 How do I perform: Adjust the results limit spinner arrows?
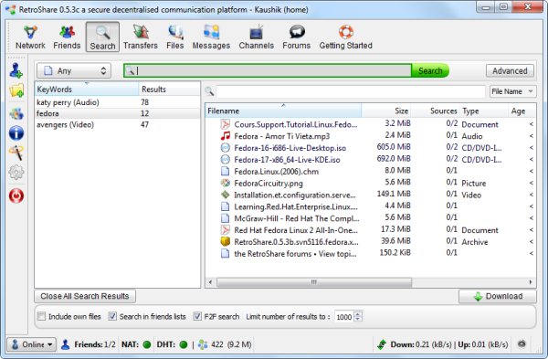[x=358, y=316]
